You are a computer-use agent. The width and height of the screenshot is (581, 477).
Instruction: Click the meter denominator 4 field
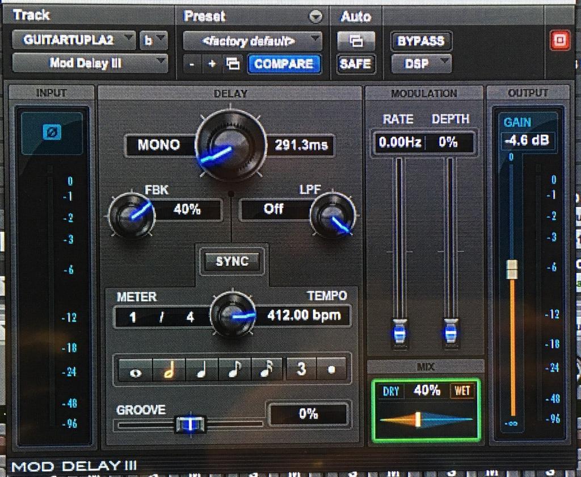point(190,317)
